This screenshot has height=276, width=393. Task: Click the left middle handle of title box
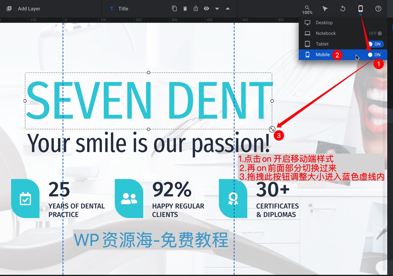pos(25,101)
